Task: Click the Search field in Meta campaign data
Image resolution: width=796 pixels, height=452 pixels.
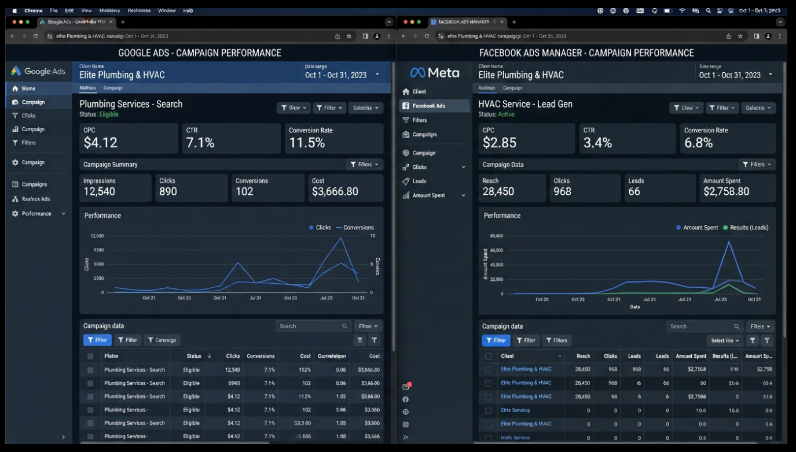Action: [x=704, y=327]
